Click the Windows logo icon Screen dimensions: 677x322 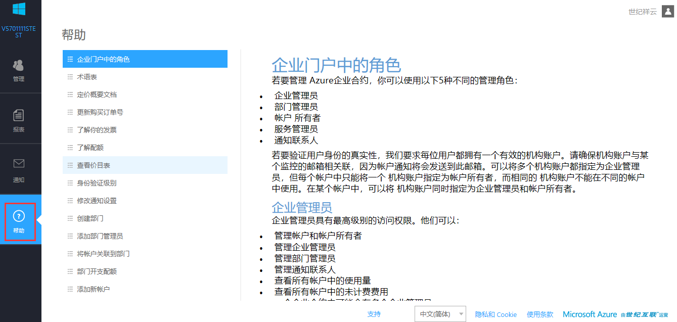(x=19, y=9)
